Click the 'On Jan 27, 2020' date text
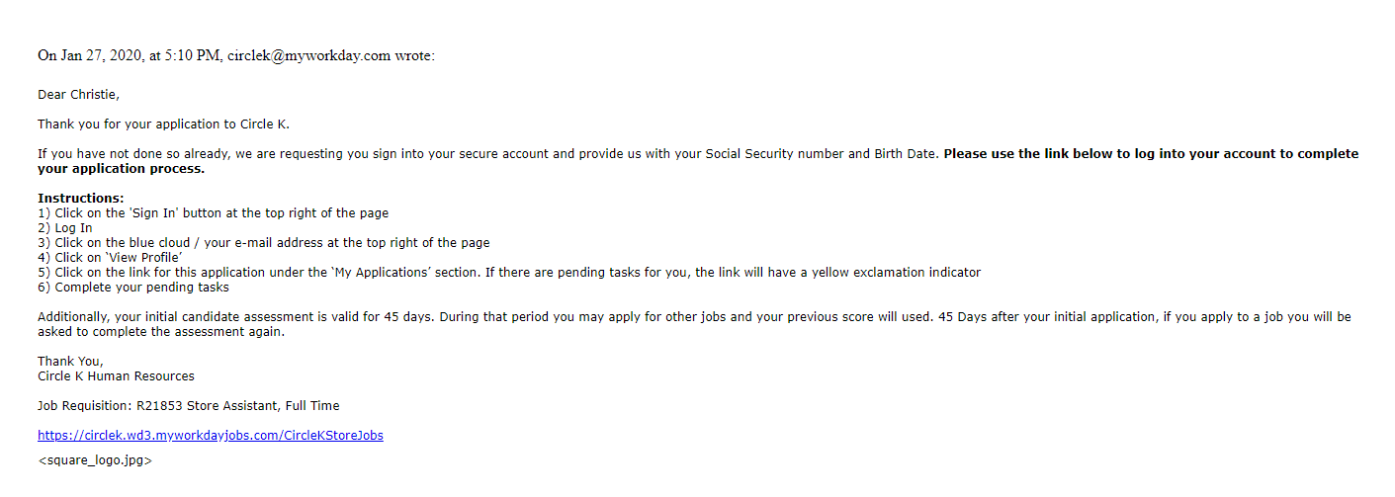The width and height of the screenshot is (1395, 497). click(x=91, y=55)
